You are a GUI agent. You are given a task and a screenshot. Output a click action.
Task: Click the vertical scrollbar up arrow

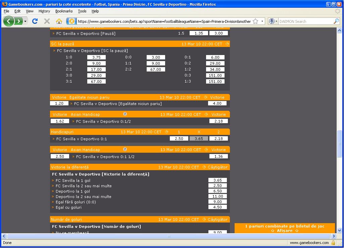[x=339, y=31]
